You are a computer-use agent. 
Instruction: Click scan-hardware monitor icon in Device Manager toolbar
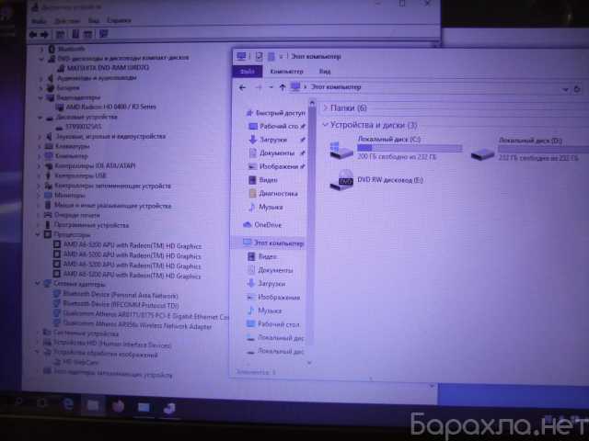[x=103, y=34]
